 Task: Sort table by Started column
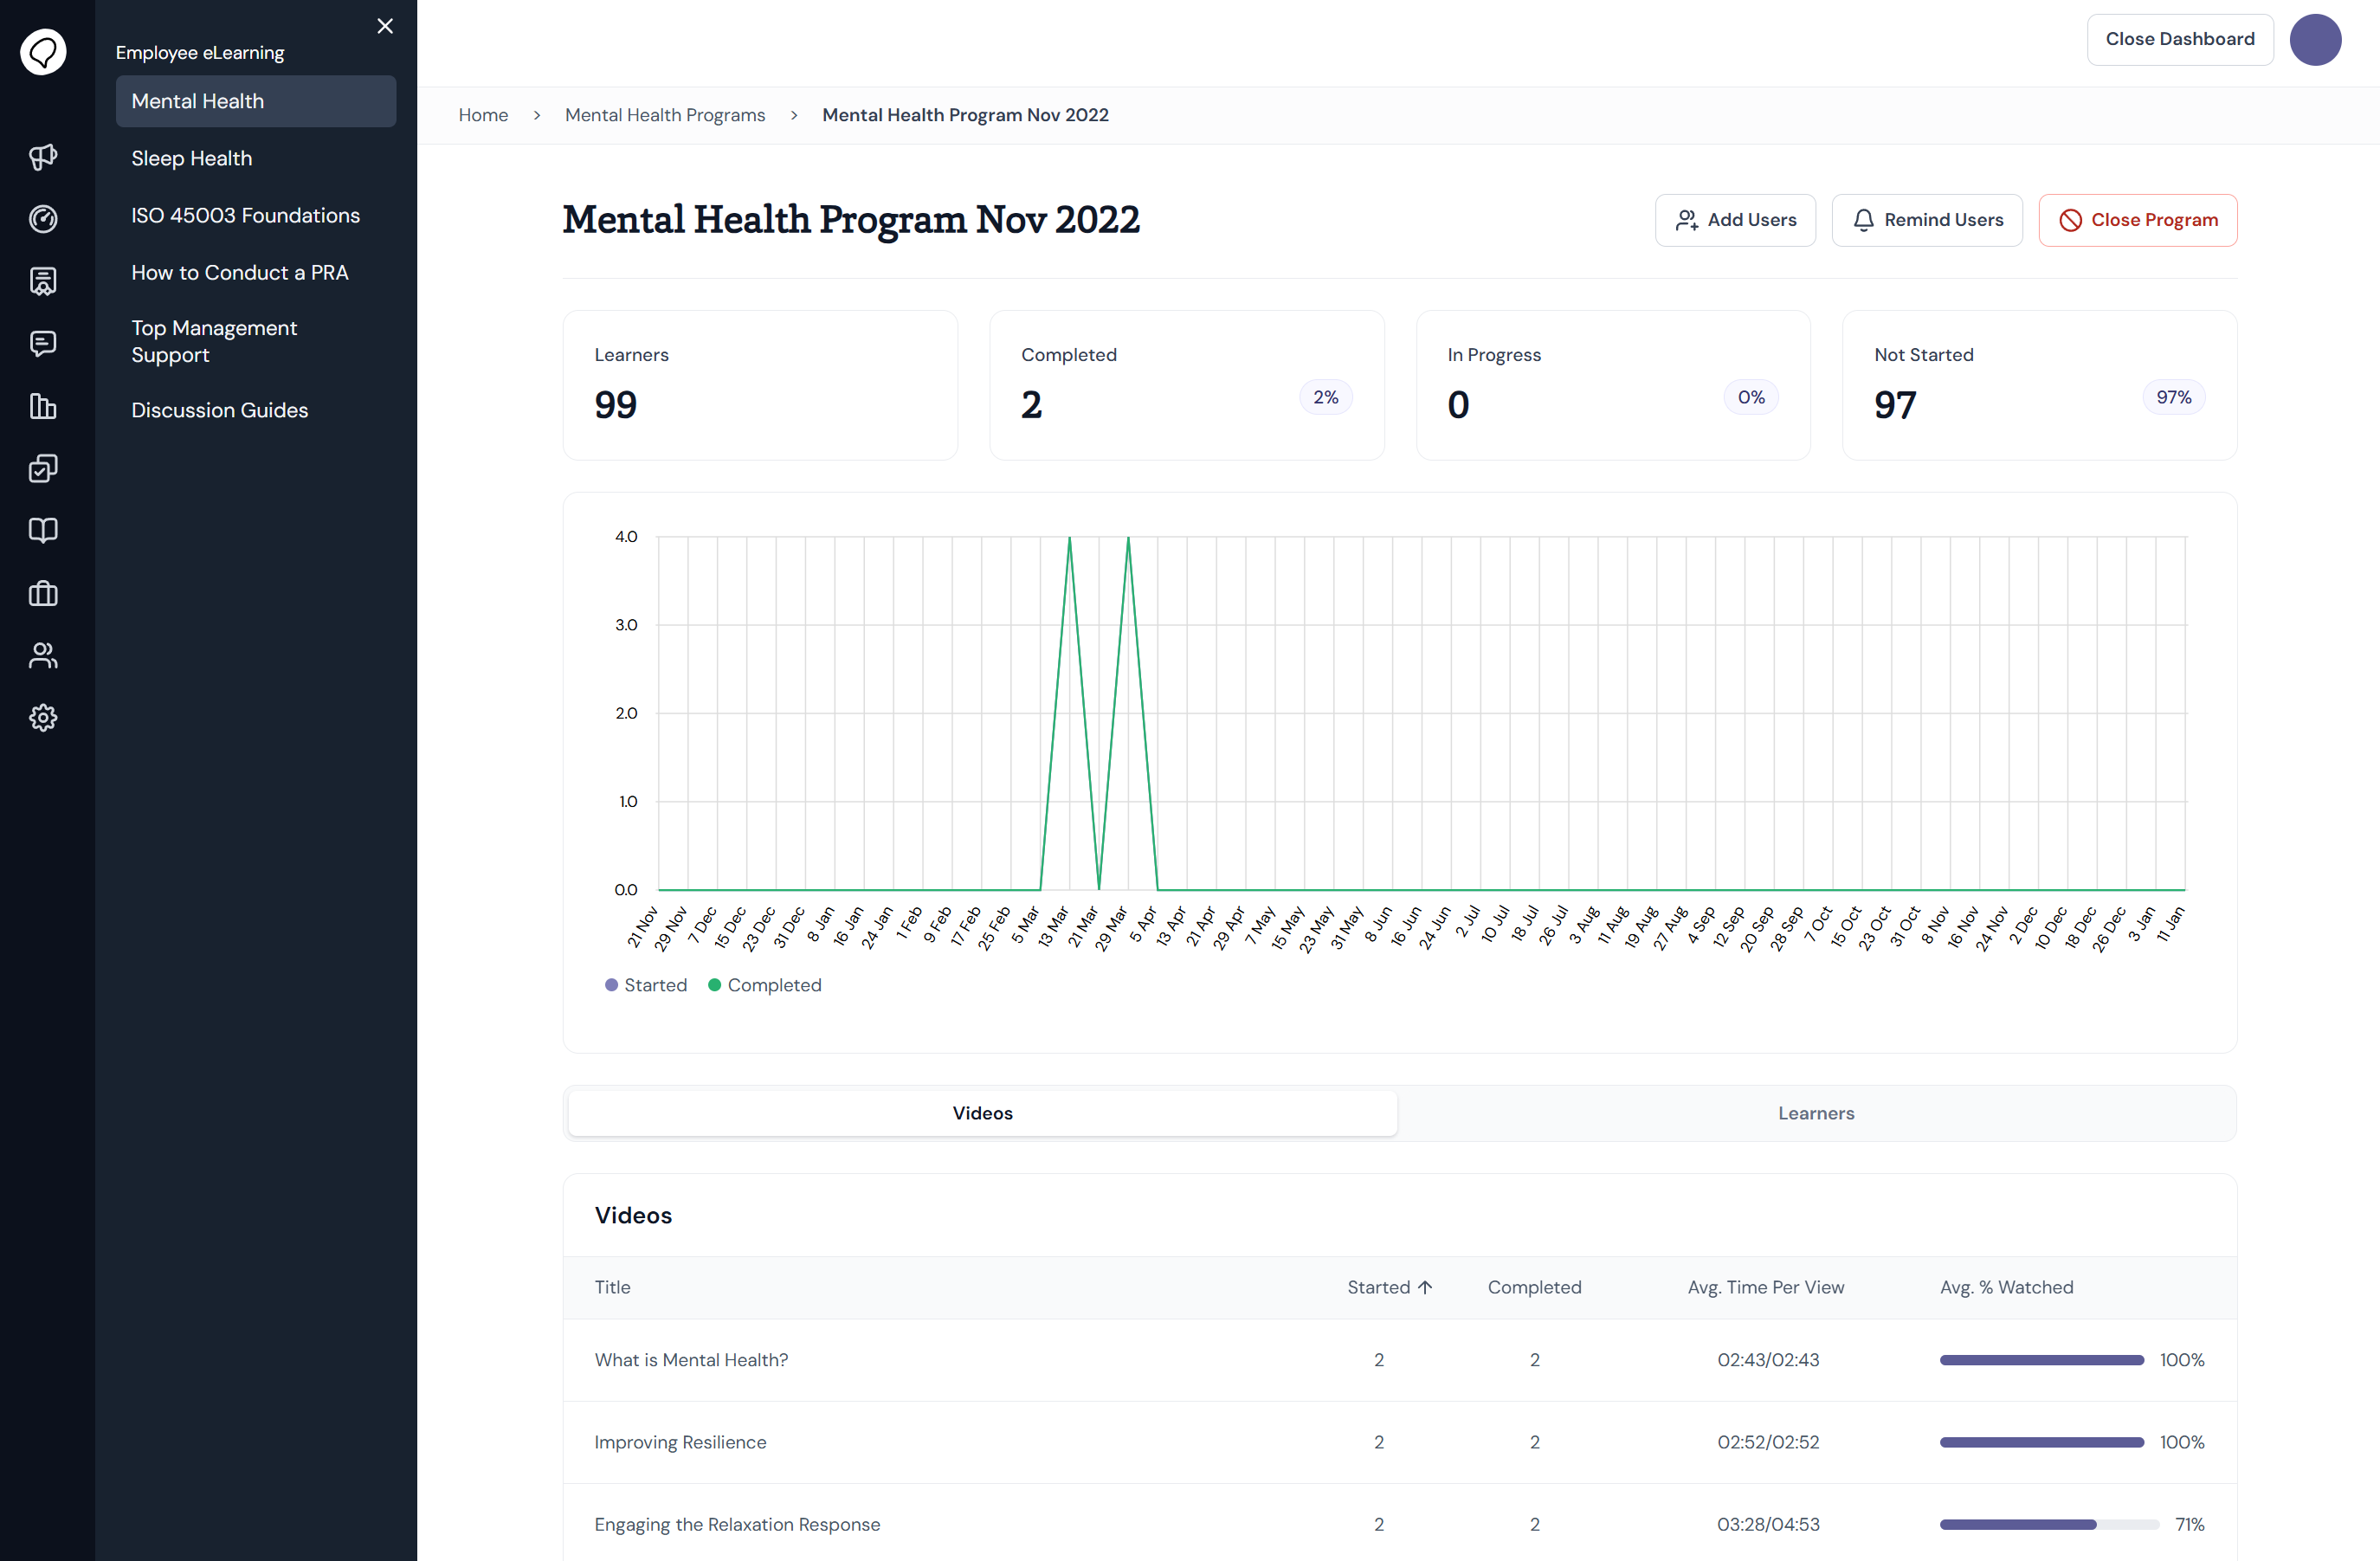point(1389,1287)
